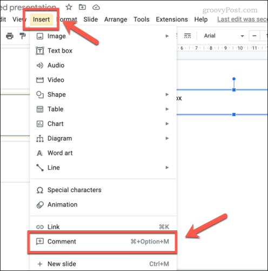Expand the Table submenu arrow
The height and width of the screenshot is (271, 268).
(167, 109)
